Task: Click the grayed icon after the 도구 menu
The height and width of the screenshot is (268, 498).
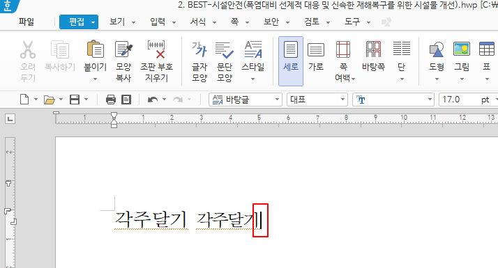Action: point(386,22)
